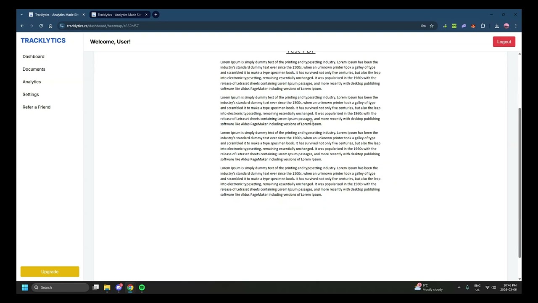
Task: Click the TRACKLYTICS logo
Action: pos(43,40)
